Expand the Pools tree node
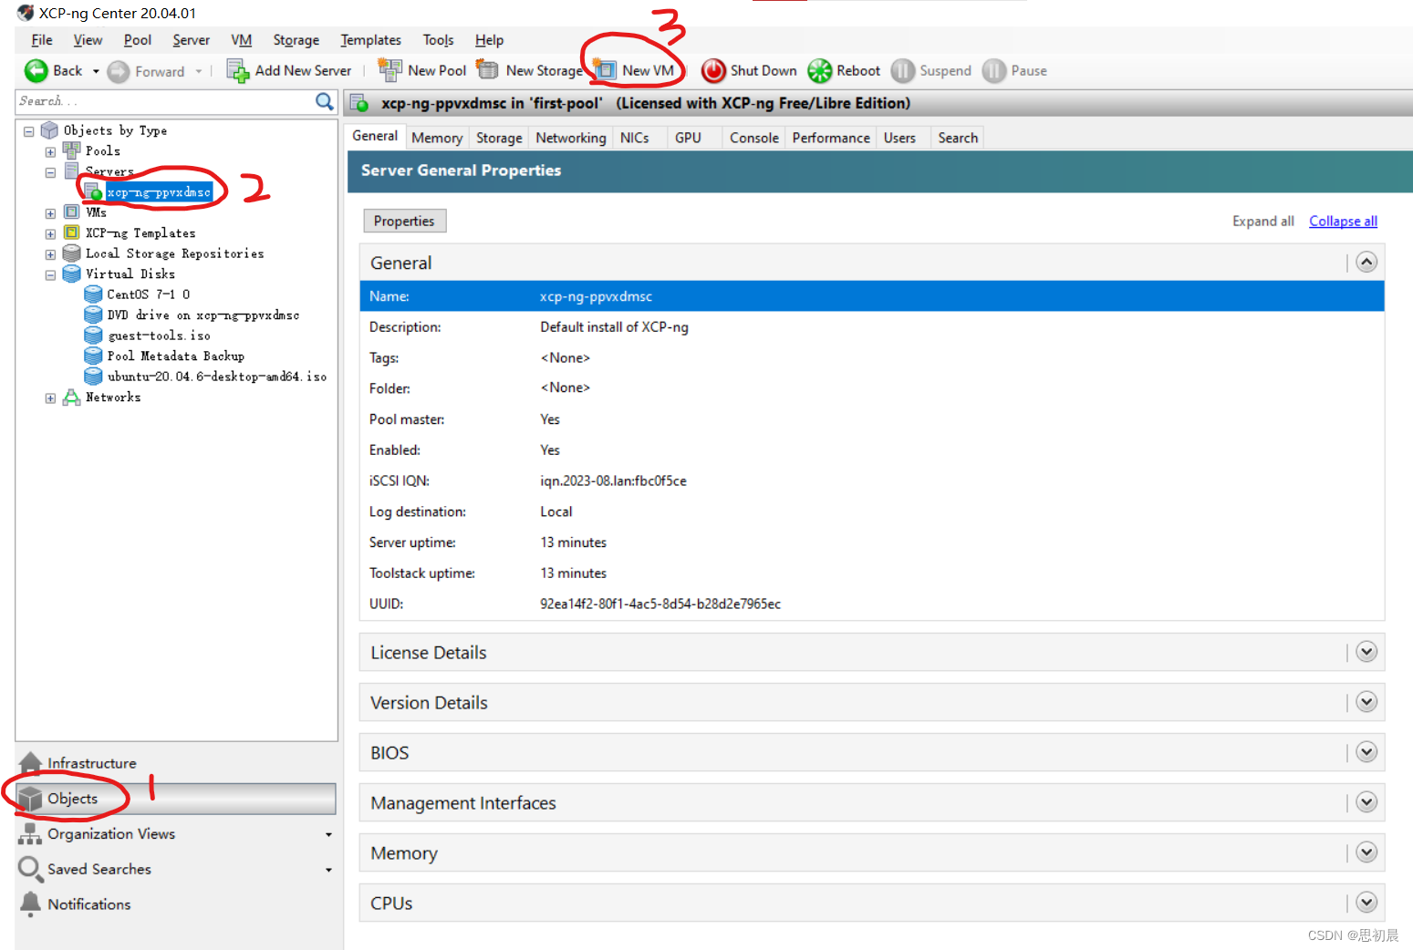 coord(50,152)
